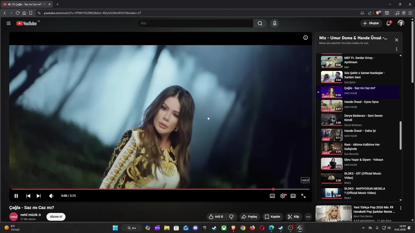This screenshot has height=233, width=415.
Task: Open the netd müzik channel avatar
Action: pyautogui.click(x=14, y=216)
